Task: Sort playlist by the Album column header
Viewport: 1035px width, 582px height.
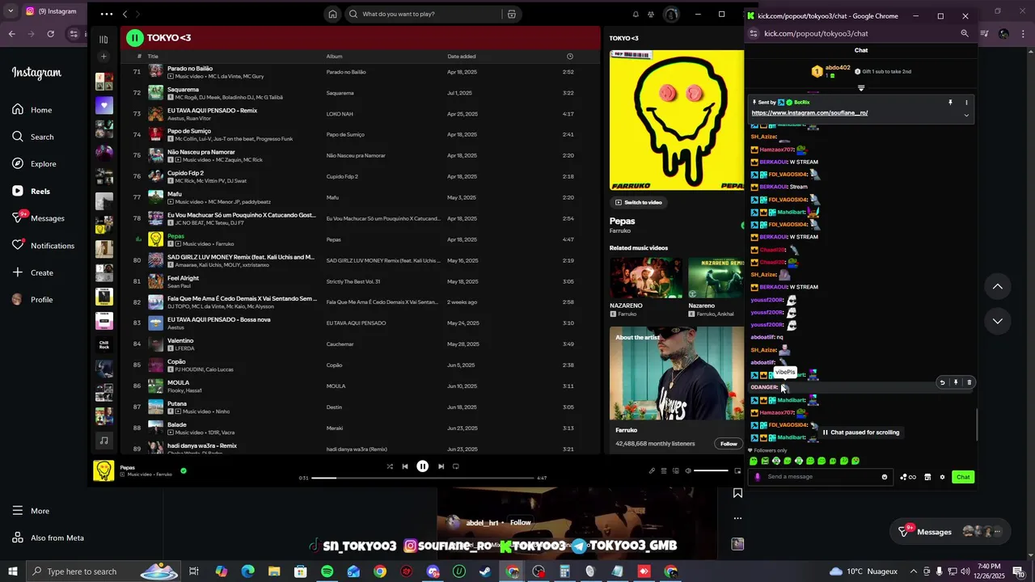Action: coord(334,57)
